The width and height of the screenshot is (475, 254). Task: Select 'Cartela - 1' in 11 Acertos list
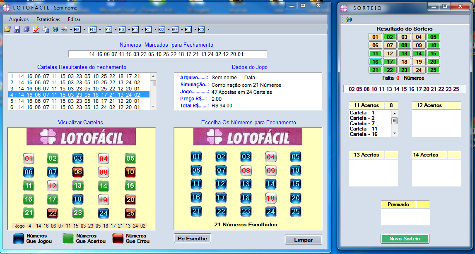point(362,113)
